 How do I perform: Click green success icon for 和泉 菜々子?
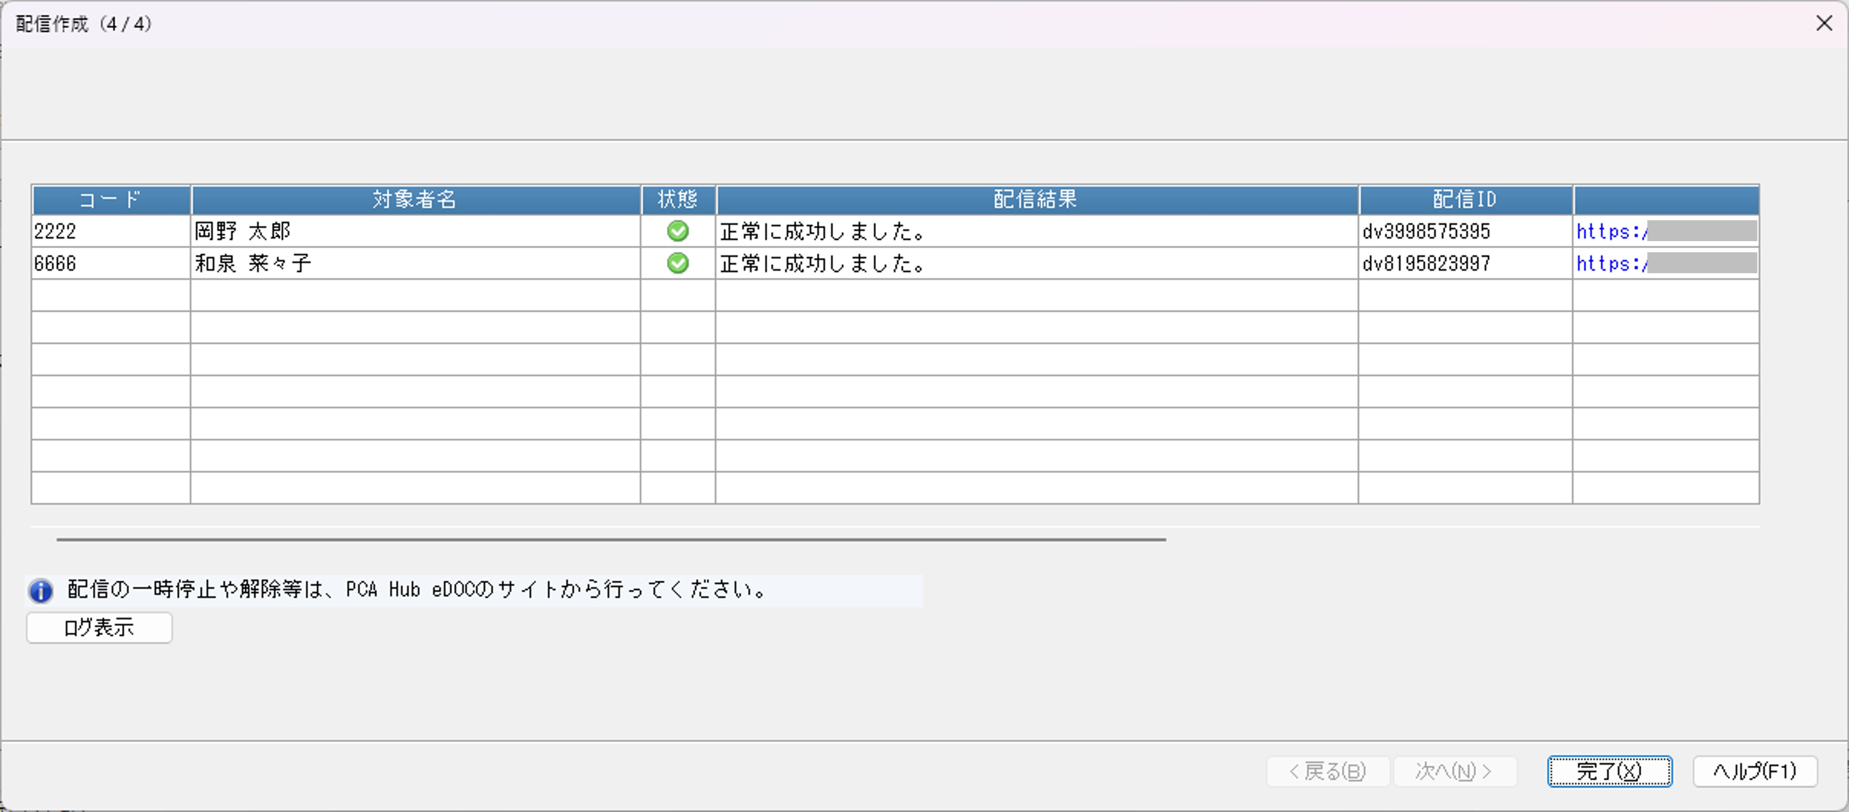point(677,263)
